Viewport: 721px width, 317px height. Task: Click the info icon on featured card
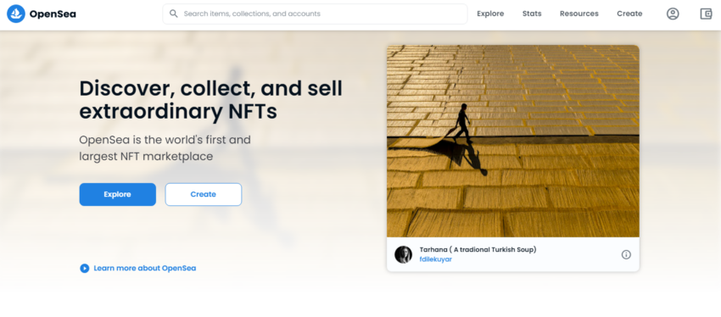click(x=626, y=254)
